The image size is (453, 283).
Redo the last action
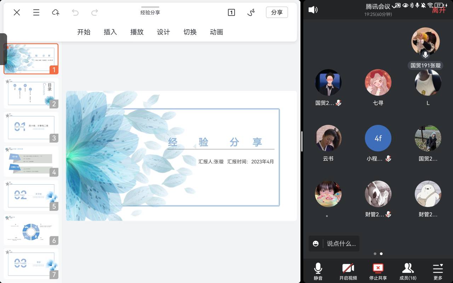[94, 12]
